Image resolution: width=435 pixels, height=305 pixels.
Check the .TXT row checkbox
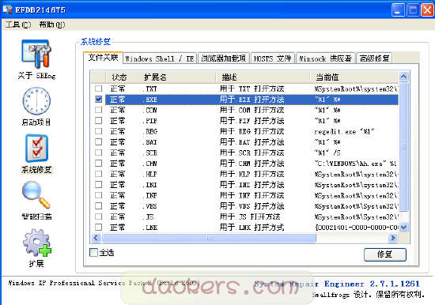click(99, 88)
